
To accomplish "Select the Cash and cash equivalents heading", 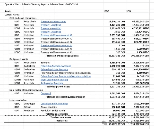I will 23,18.
